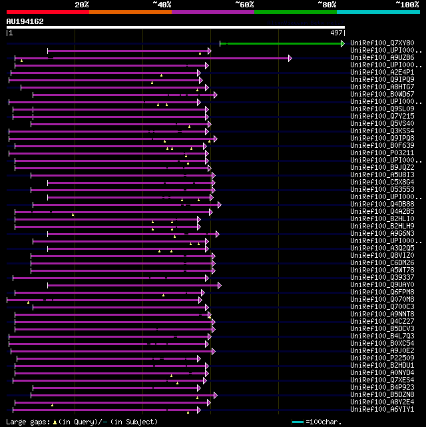Select the UniRef100_A3Q2Q5 label

click(382, 248)
